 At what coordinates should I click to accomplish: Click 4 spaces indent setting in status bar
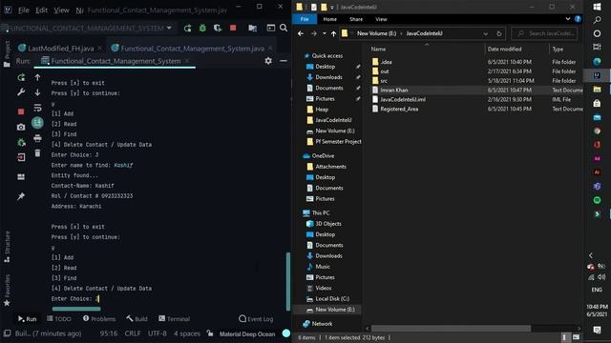pos(187,333)
